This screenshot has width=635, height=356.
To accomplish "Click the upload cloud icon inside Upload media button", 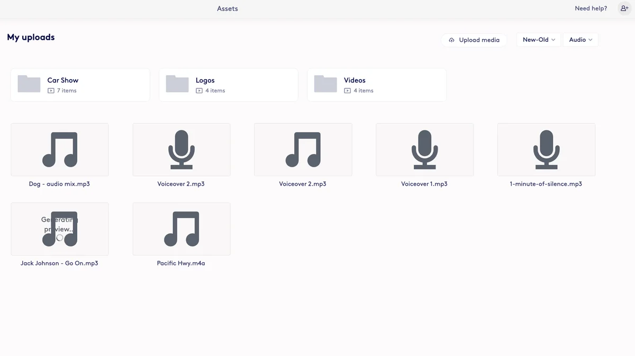I will click(451, 40).
